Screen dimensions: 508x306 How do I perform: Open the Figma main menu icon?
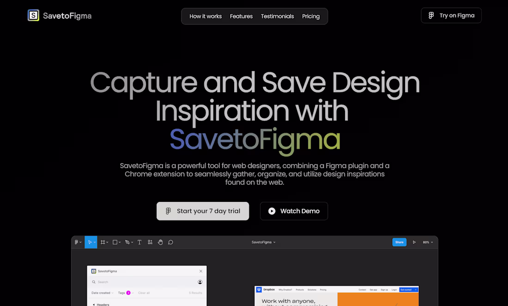click(x=77, y=242)
